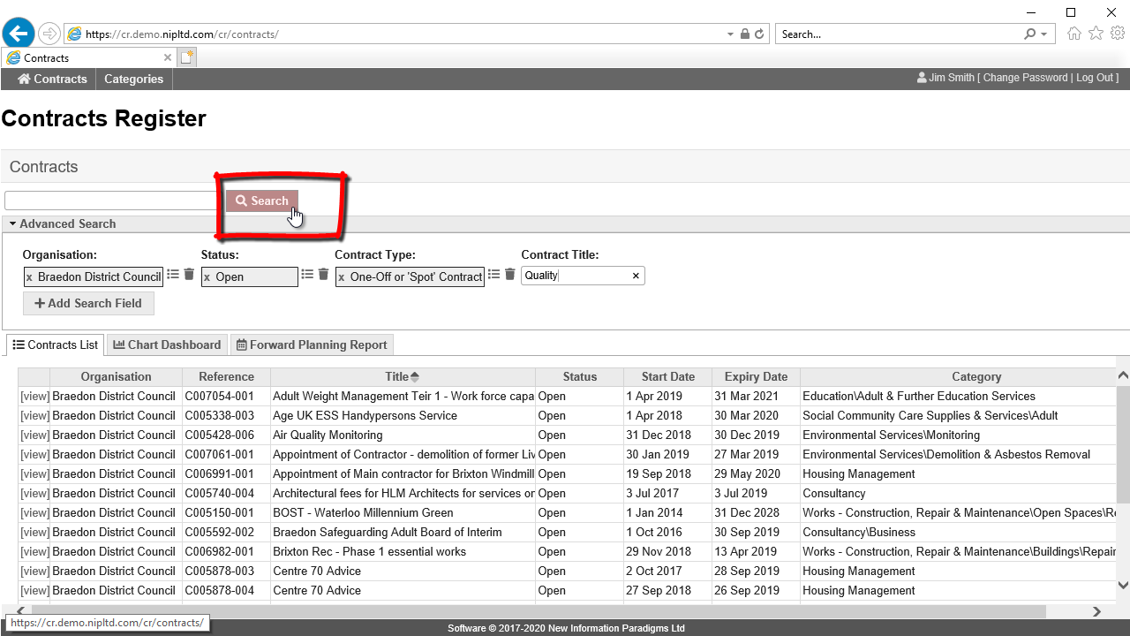Switch to Chart Dashboard tab

167,344
